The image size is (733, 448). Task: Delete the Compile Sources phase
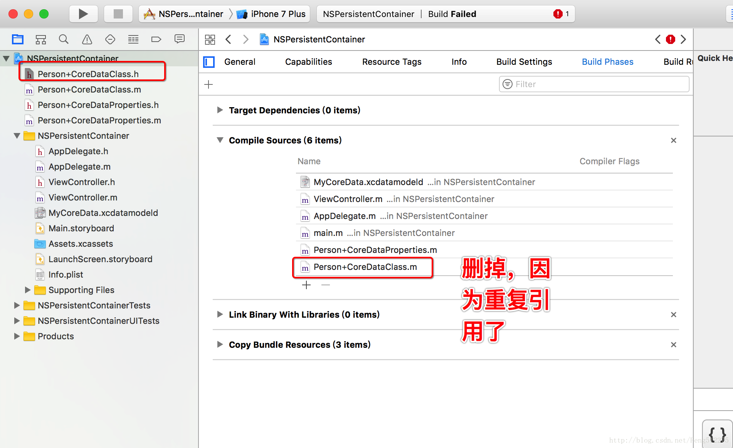pos(674,140)
